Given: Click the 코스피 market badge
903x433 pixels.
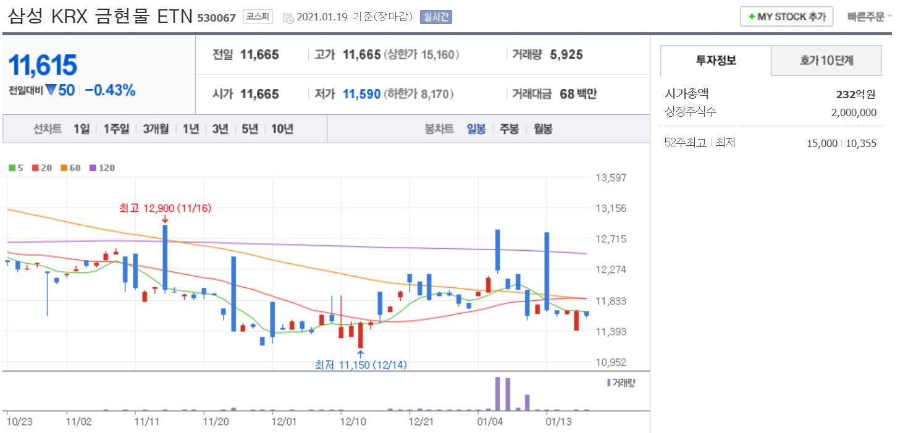Looking at the screenshot, I should click(x=257, y=17).
